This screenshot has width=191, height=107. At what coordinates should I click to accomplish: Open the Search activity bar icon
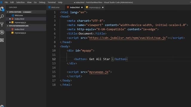(2, 16)
